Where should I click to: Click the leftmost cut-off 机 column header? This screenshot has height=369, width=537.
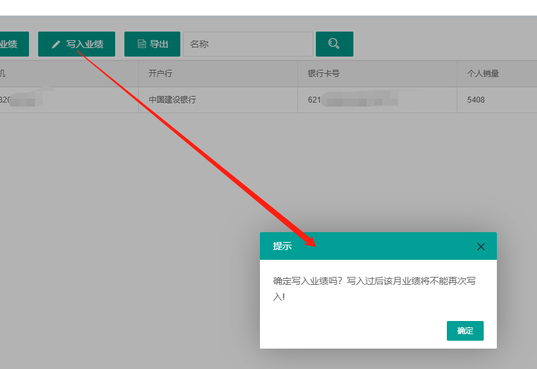tap(3, 74)
